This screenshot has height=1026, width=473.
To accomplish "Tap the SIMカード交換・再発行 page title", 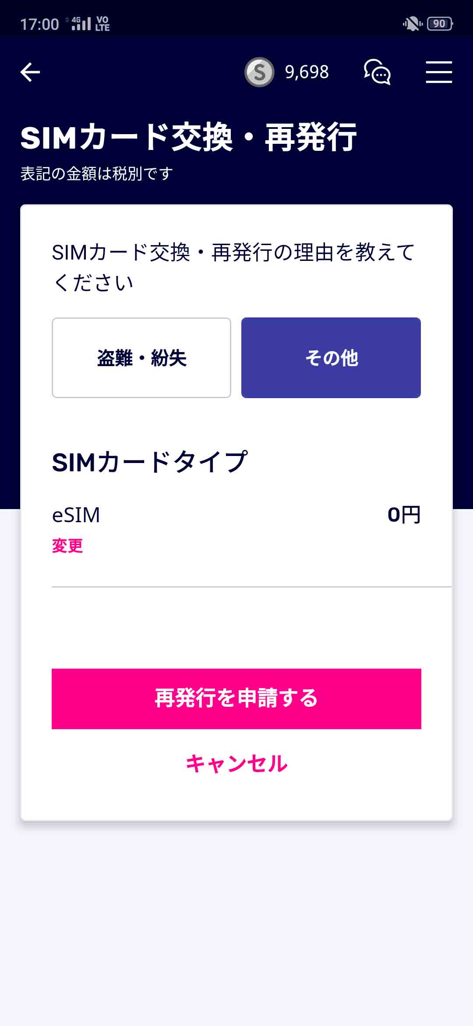I will 188,138.
